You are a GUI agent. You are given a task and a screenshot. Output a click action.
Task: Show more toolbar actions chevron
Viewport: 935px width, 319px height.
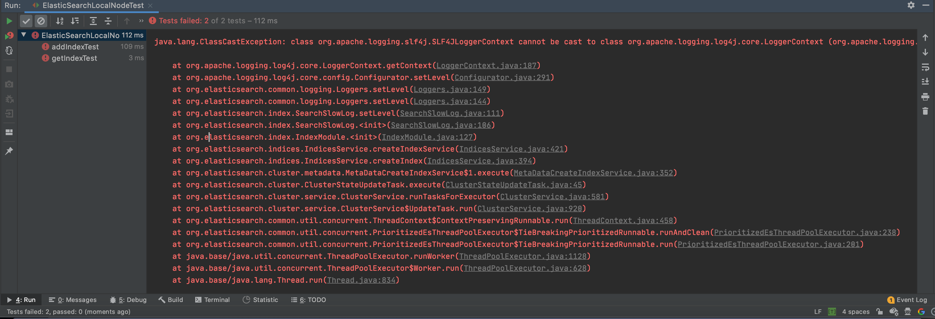(141, 21)
